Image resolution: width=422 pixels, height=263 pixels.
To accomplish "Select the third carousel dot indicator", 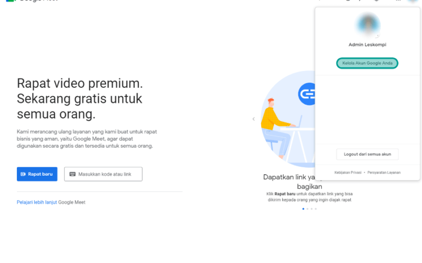I will 312,209.
